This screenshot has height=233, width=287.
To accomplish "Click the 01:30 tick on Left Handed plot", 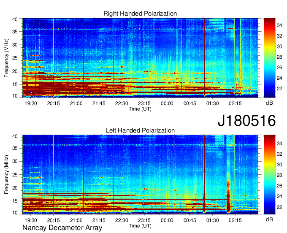I will click(212, 220).
